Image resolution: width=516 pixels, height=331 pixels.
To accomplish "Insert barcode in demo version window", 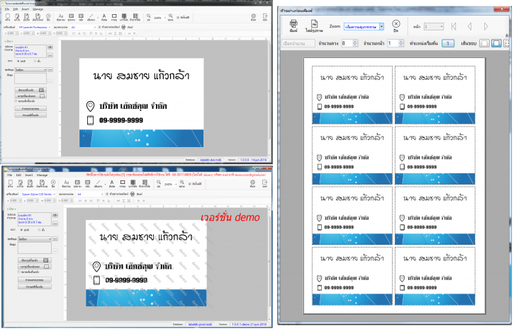I will (133, 183).
